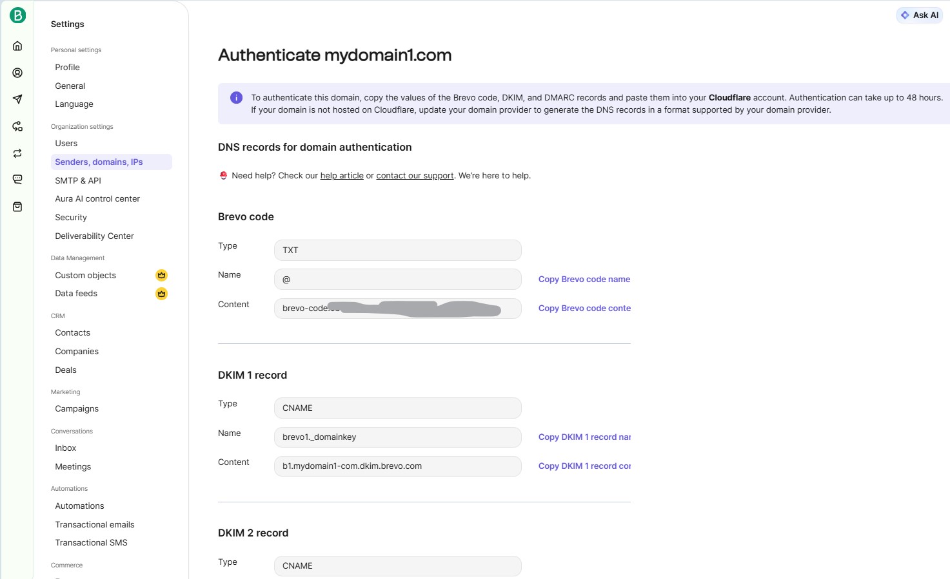The image size is (950, 579).
Task: Click the paper plane Campaigns icon
Action: (17, 99)
